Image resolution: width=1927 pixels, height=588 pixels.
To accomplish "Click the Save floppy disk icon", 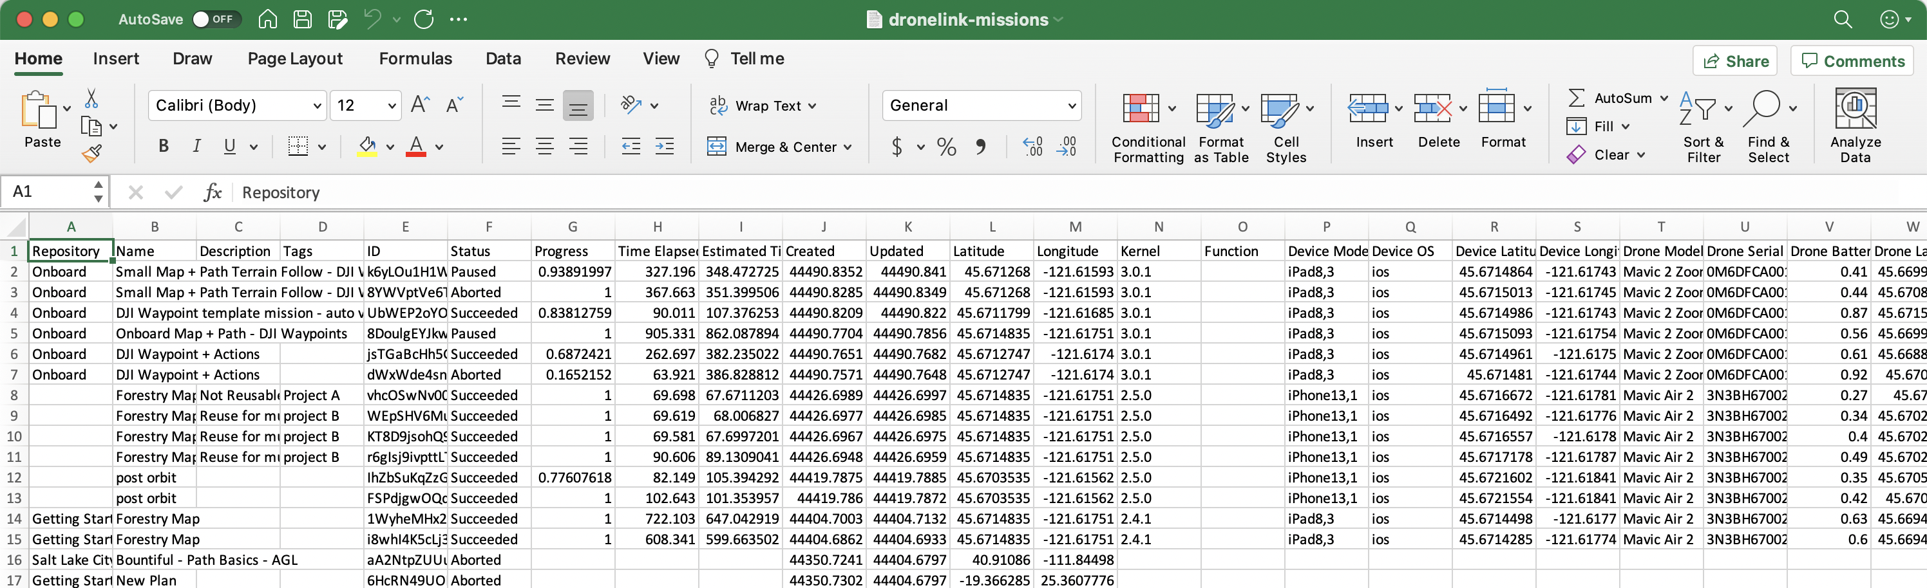I will [302, 19].
